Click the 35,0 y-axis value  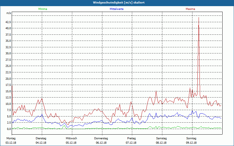click(x=8, y=41)
